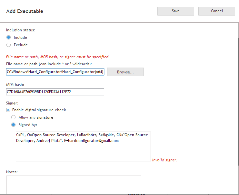Open the Browse... file dialog

tap(125, 72)
